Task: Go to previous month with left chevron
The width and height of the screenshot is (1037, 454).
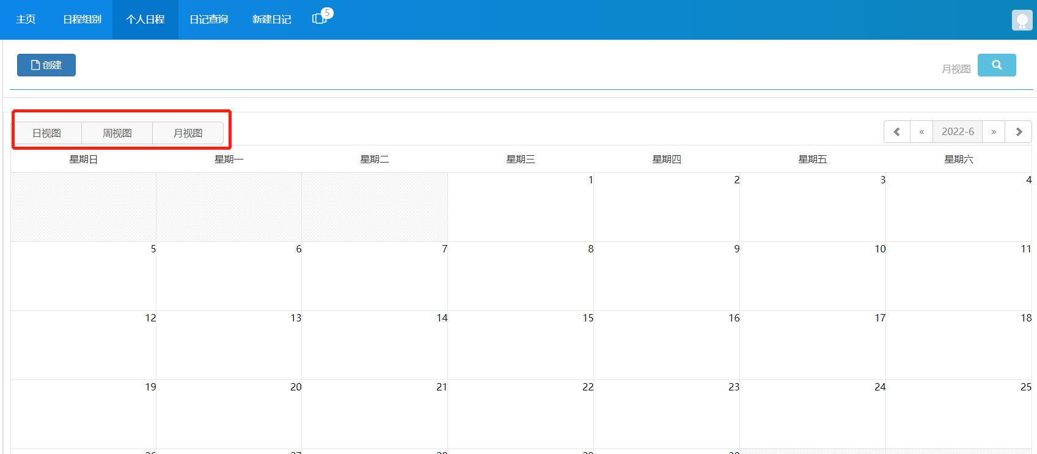Action: (896, 132)
